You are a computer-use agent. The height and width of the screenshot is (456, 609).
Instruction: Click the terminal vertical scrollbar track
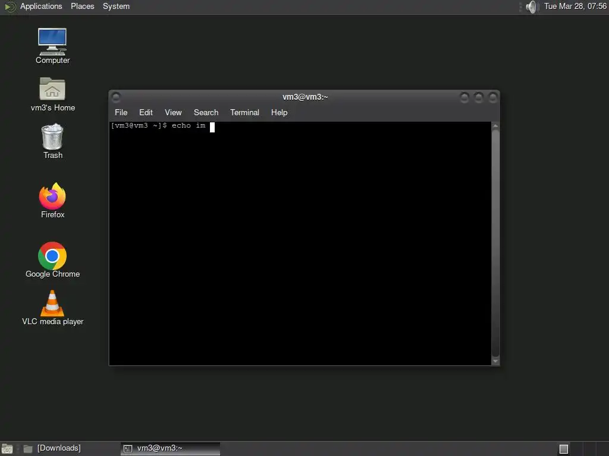[x=495, y=243]
